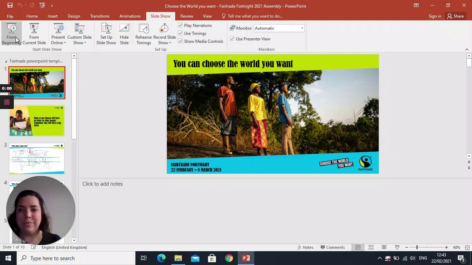The image size is (472, 265).
Task: Click the recording stop square button
Action: click(x=7, y=102)
